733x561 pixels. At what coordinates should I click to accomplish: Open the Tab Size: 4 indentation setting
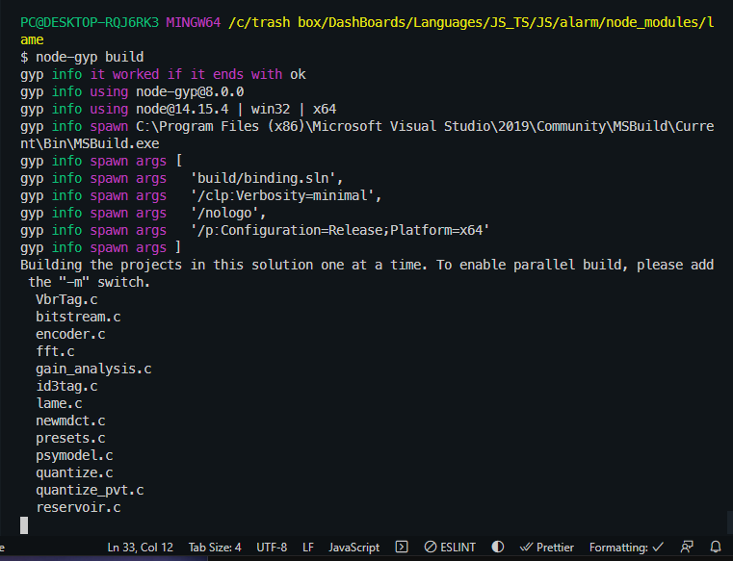pyautogui.click(x=215, y=547)
